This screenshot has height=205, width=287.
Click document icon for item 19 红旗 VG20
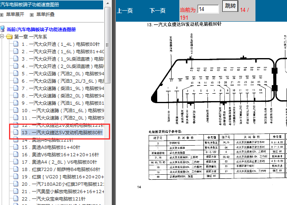16,177
